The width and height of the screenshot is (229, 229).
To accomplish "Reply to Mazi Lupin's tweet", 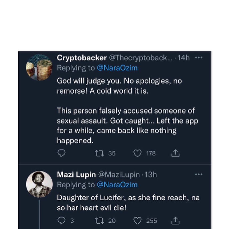I will pyautogui.click(x=62, y=221).
